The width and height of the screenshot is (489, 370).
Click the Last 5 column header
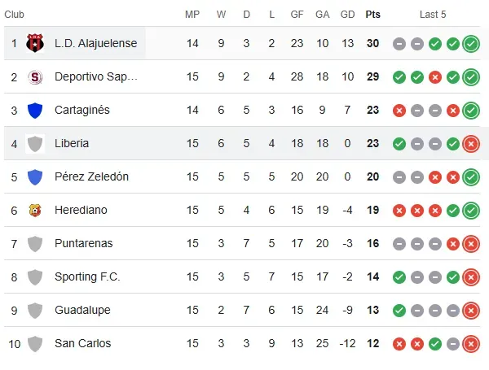(433, 15)
